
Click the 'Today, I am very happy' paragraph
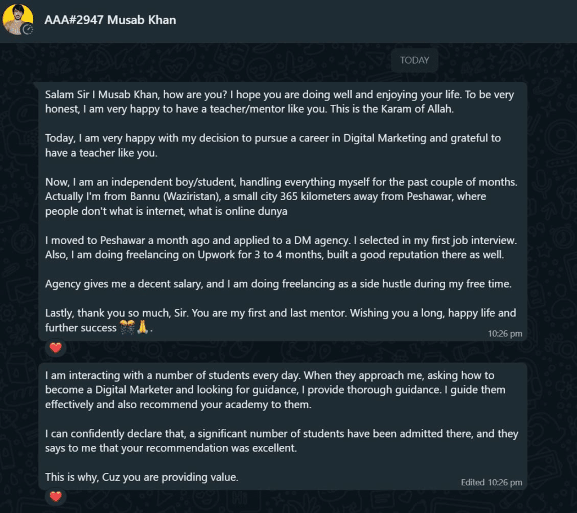click(x=273, y=145)
